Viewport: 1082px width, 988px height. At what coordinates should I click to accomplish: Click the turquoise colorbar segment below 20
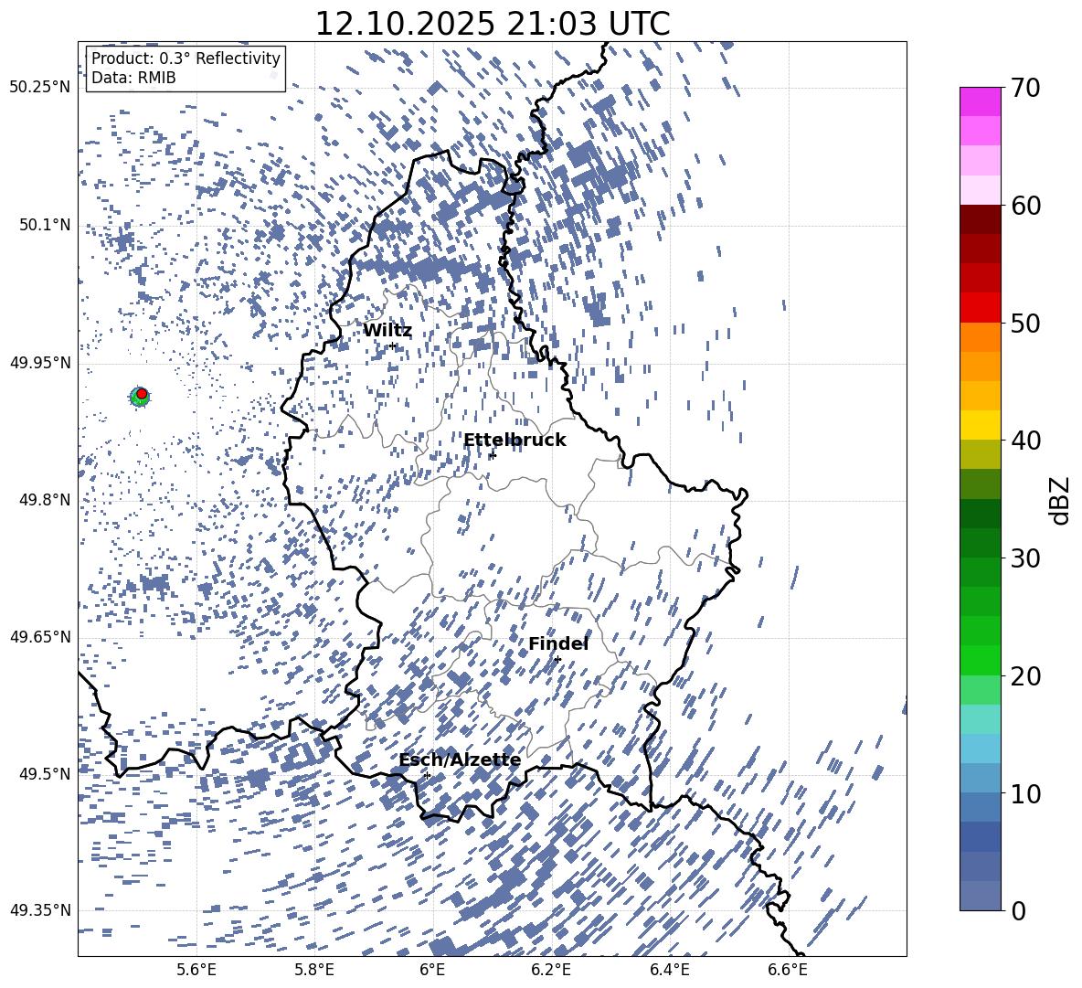click(980, 719)
